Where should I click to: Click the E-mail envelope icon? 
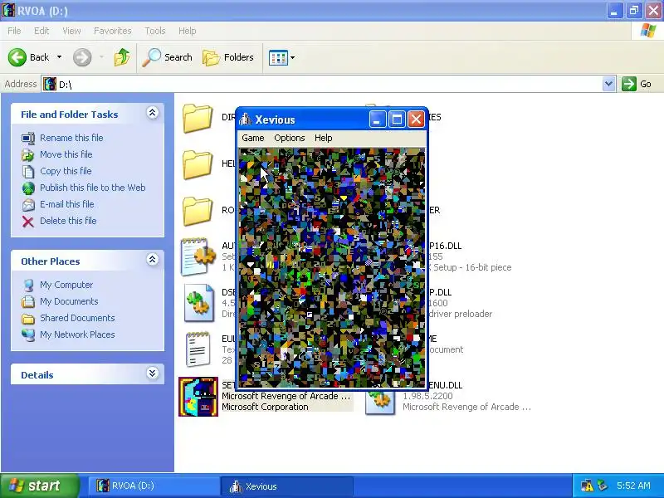pos(28,205)
